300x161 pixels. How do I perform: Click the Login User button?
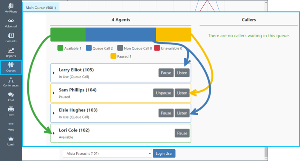164,154
